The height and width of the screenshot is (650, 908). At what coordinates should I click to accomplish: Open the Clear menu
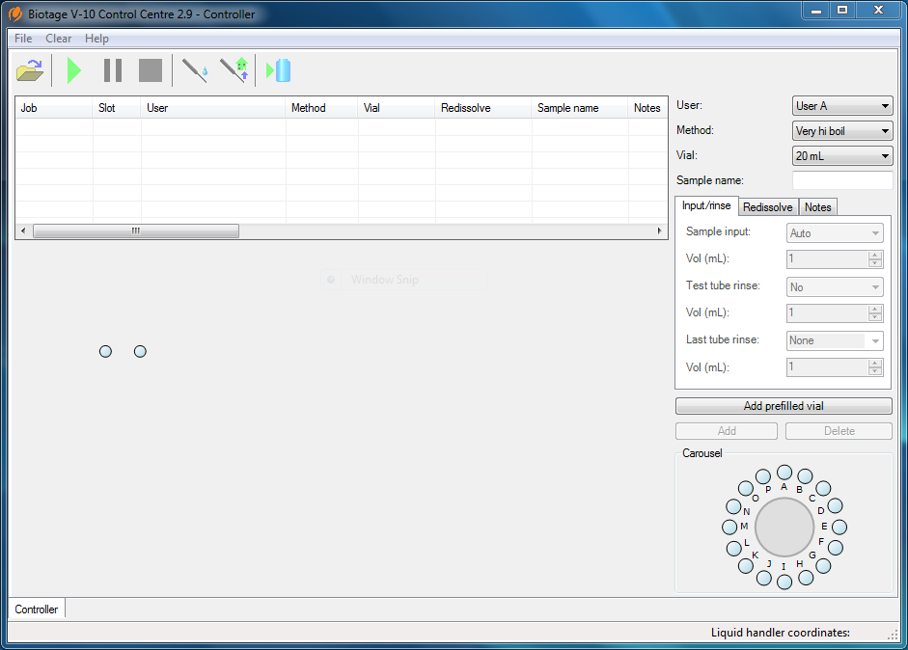(x=58, y=39)
